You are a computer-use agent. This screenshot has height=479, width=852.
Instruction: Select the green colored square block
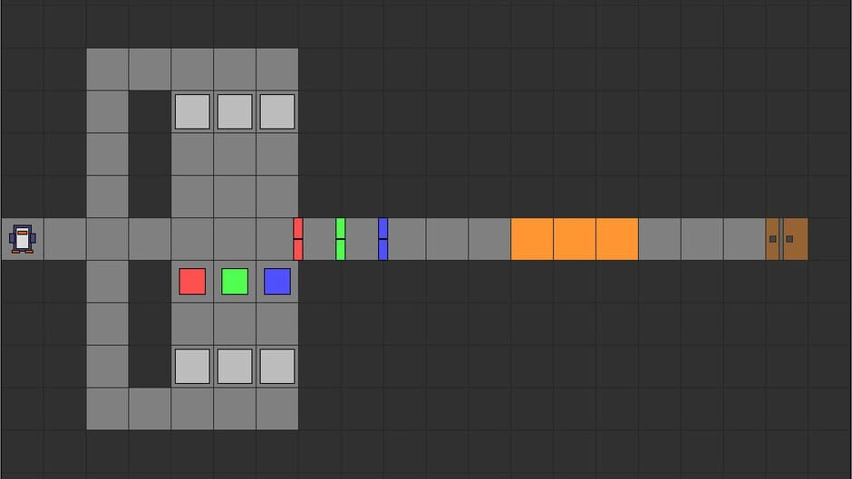click(x=235, y=282)
